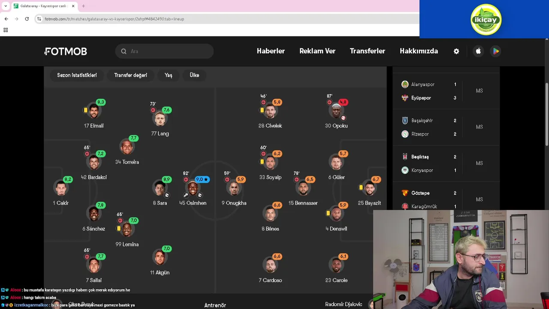Image resolution: width=549 pixels, height=309 pixels.
Task: Open Başakşehir vs Rizespor match result
Action: (x=446, y=127)
